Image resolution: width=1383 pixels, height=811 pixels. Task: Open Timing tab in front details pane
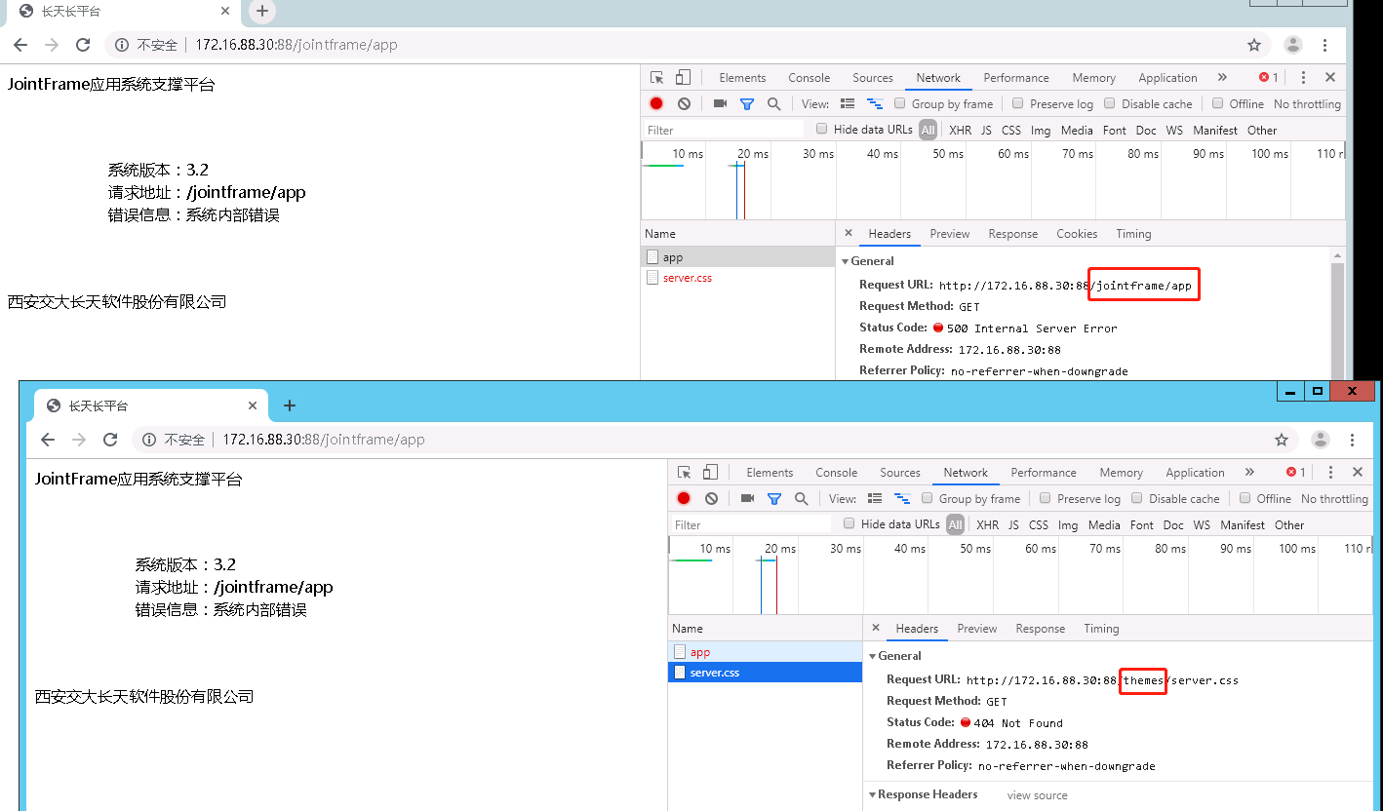[x=1101, y=629]
